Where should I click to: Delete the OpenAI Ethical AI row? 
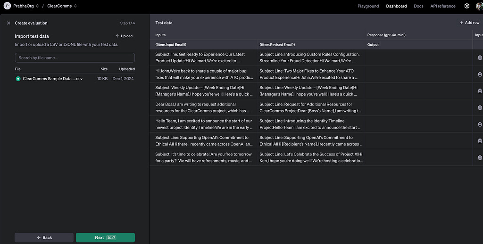[480, 141]
